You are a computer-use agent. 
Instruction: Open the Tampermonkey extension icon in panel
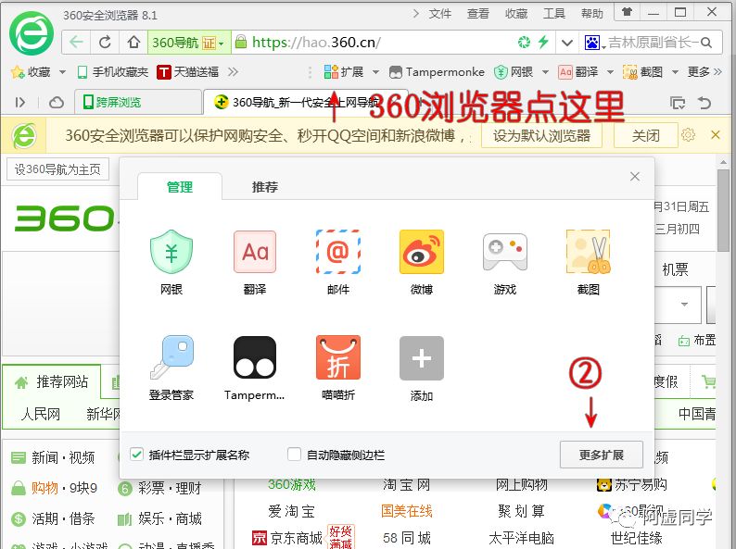255,357
